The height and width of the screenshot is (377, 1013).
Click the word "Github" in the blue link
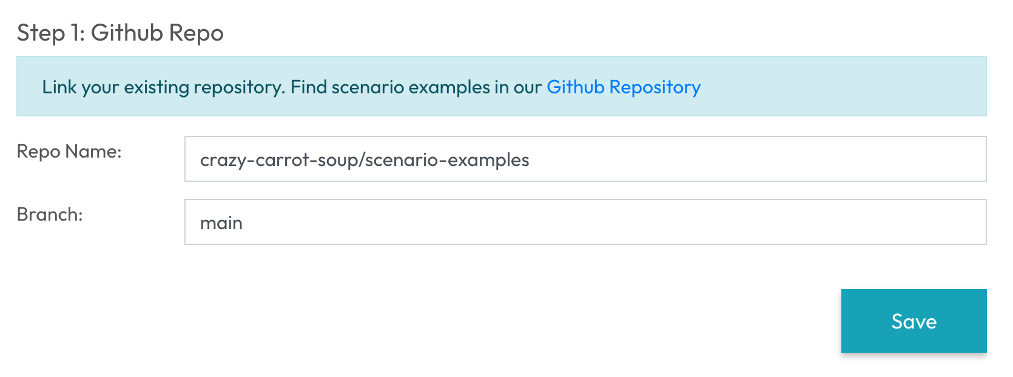575,87
